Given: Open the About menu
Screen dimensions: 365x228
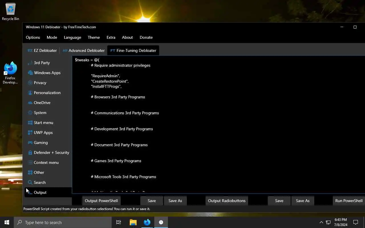Looking at the screenshot, I should (x=127, y=37).
